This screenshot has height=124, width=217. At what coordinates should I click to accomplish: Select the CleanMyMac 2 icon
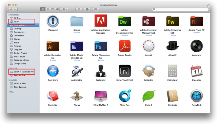pyautogui.click(x=101, y=96)
